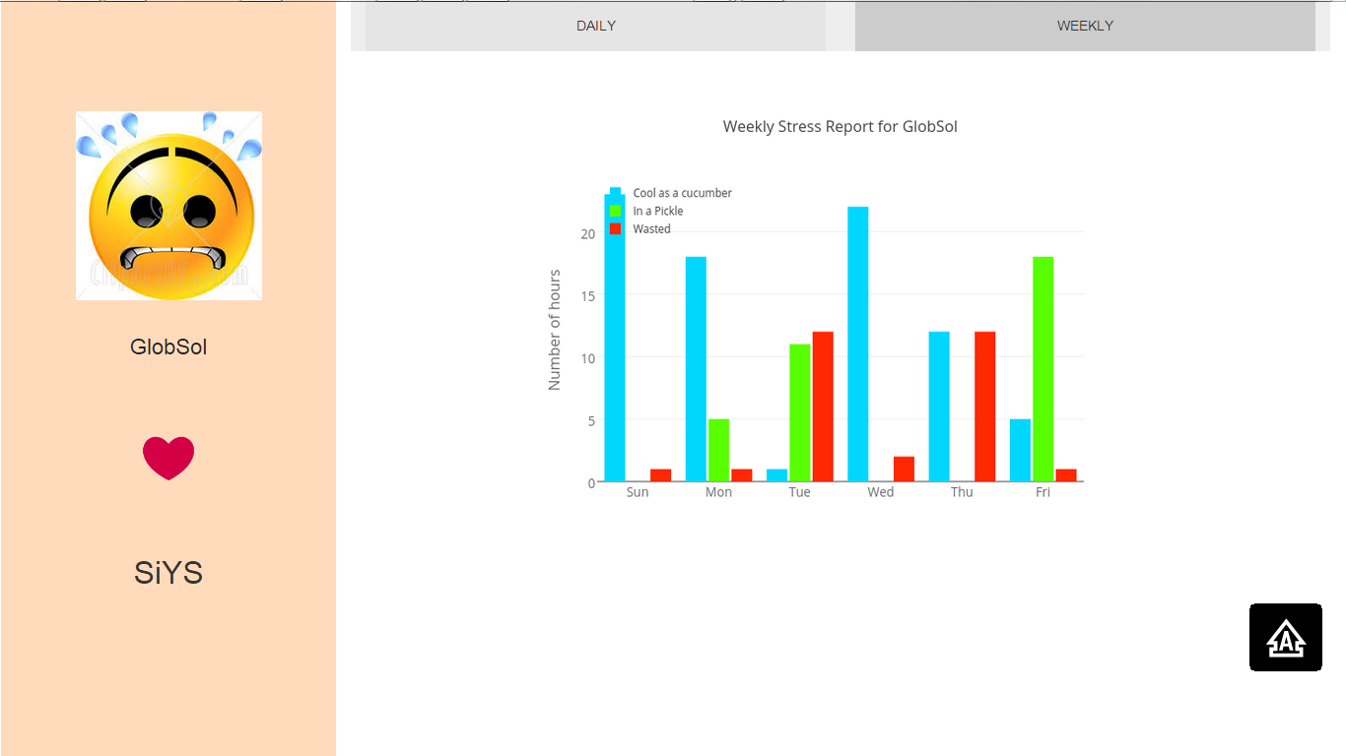Click Monday's blue bar
Viewport: 1346px width, 756px height.
click(696, 369)
